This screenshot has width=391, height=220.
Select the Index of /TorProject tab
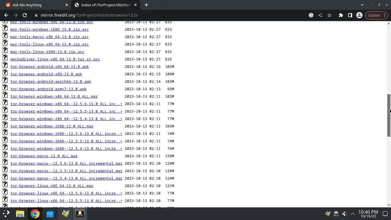tap(106, 5)
